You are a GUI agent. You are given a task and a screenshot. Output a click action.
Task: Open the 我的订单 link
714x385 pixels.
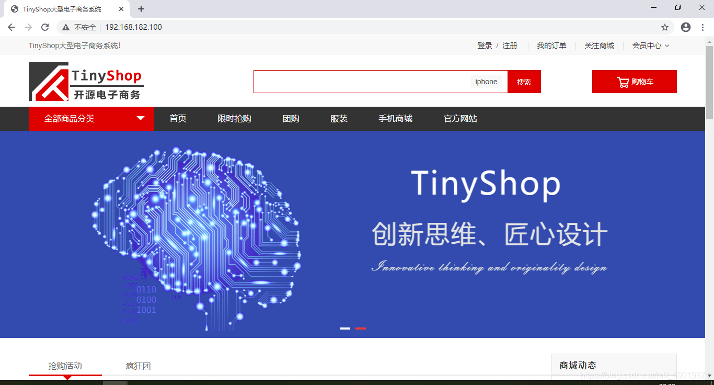point(551,46)
